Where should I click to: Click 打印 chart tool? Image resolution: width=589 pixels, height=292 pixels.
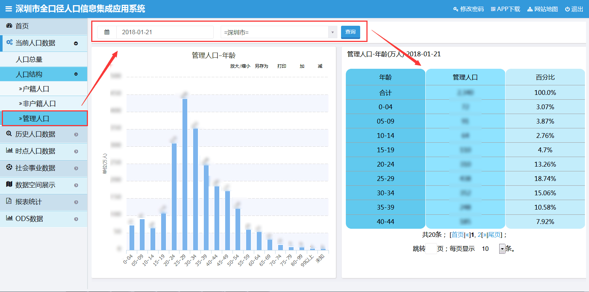[282, 66]
